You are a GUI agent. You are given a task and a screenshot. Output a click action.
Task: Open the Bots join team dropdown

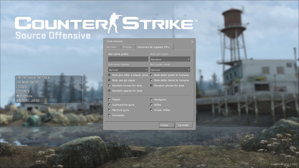click(x=170, y=59)
